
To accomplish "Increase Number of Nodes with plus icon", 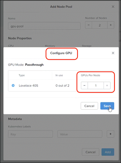I will [111, 25].
